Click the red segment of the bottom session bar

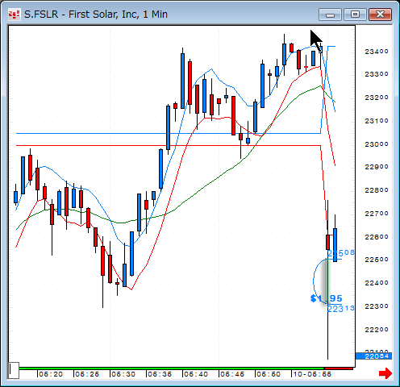tap(339, 368)
